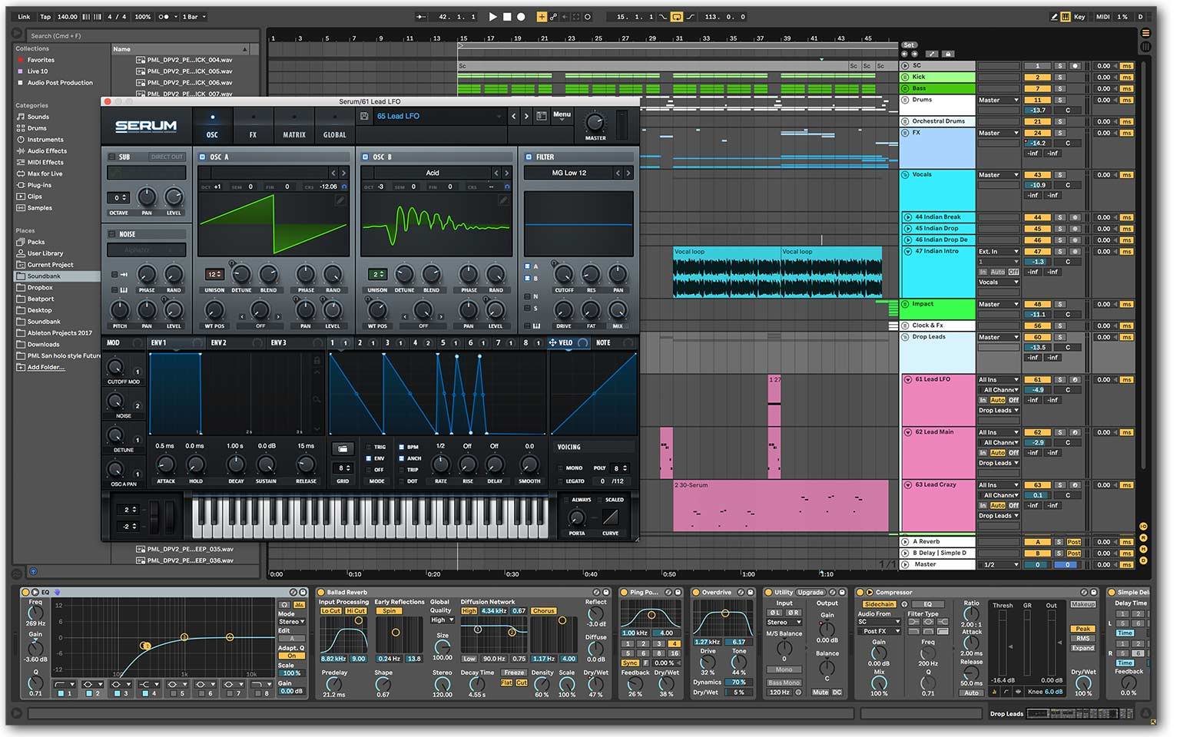Open MIDI Effects category in browser
1180x737 pixels.
click(45, 162)
